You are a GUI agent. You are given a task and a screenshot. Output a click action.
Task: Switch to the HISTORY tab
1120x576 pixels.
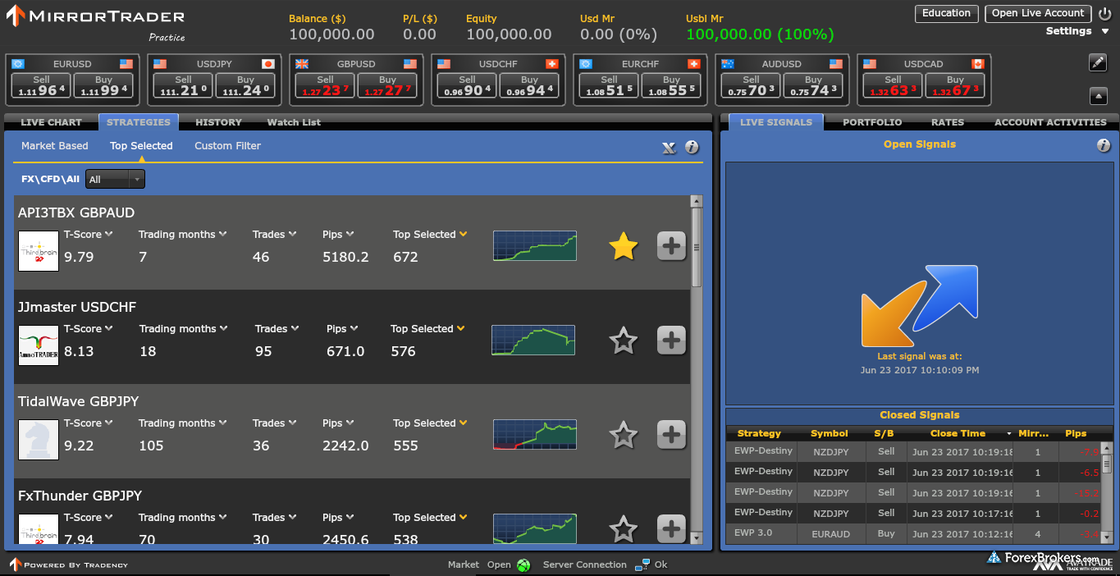pos(218,122)
